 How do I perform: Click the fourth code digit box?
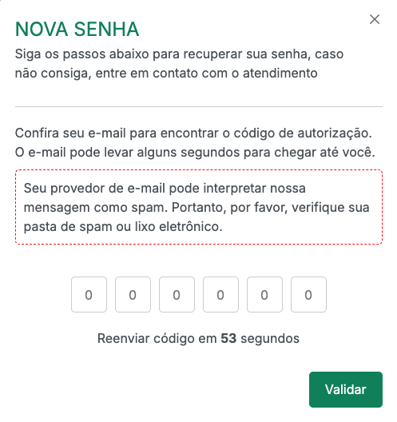pyautogui.click(x=220, y=294)
